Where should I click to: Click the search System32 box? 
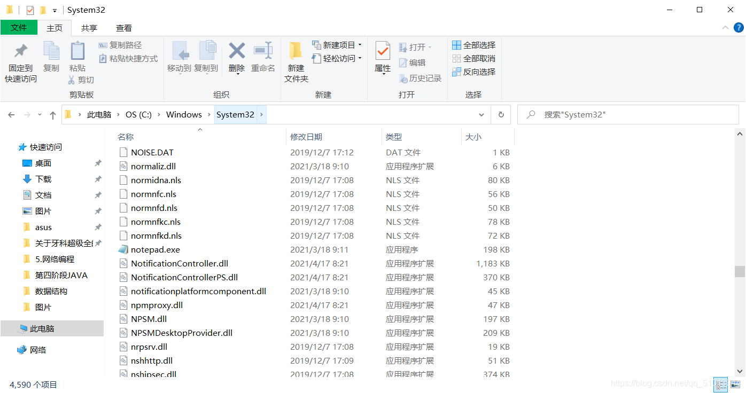(x=628, y=115)
